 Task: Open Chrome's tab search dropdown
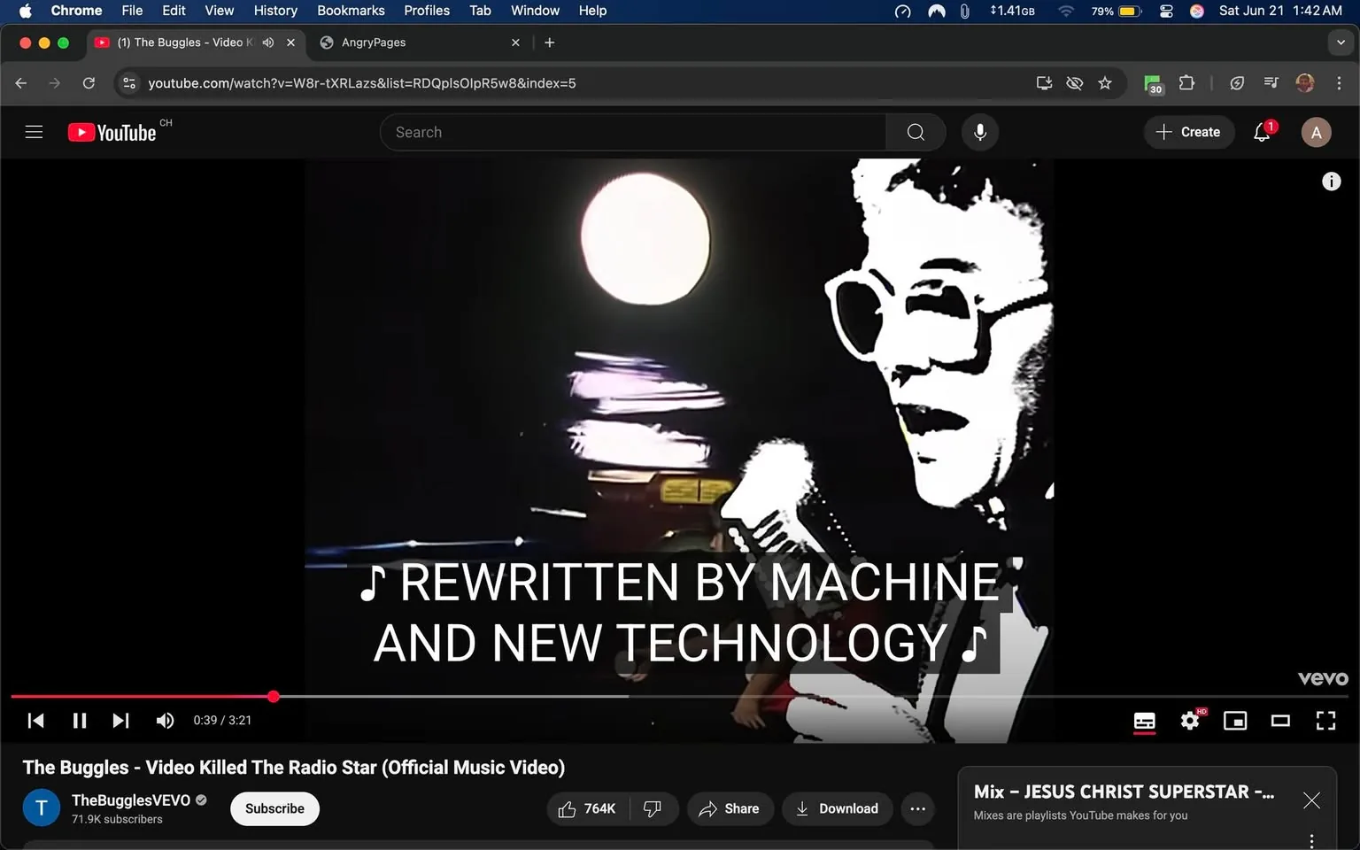point(1340,42)
